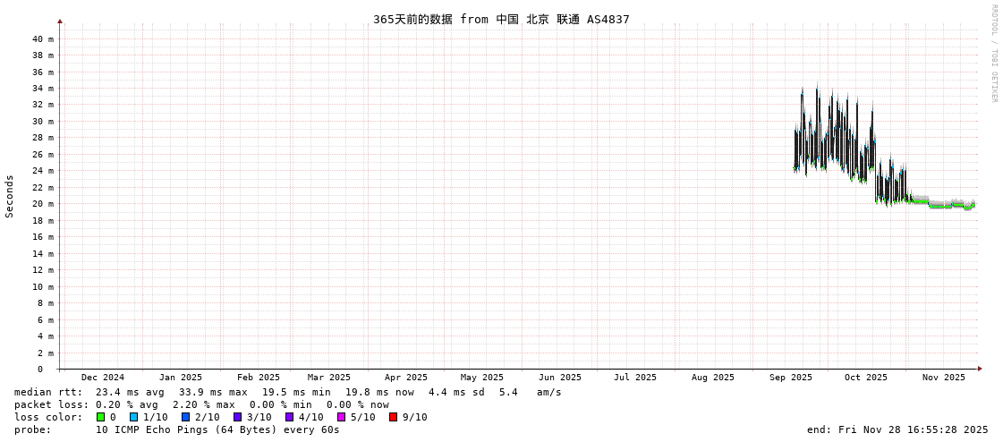Click the y-axis arrow at top

pos(60,21)
